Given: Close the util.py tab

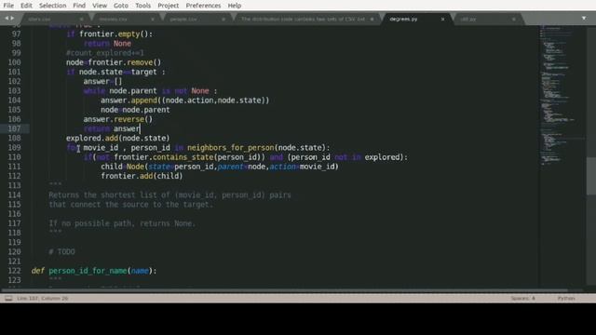Looking at the screenshot, I should click(513, 19).
